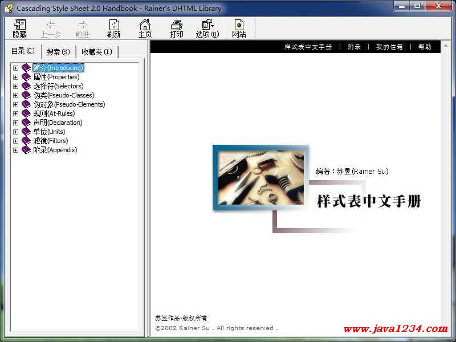Open the 样式表中文手册 header link

(308, 47)
